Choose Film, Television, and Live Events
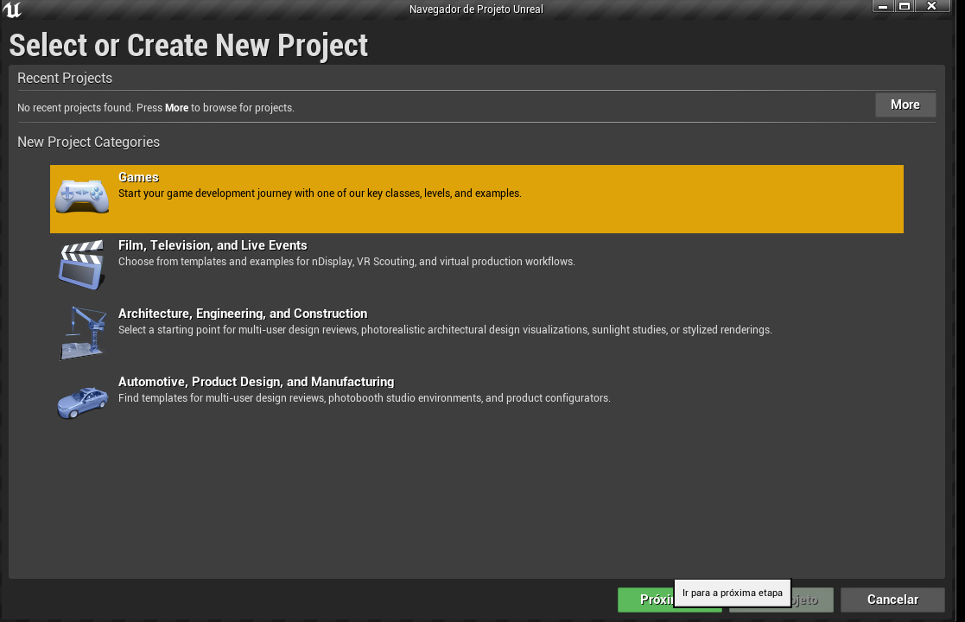The height and width of the screenshot is (622, 965). 213,245
